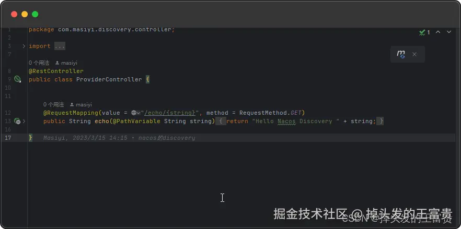Click the Spring bean gutter icon on line 9
Viewport: 461px width, 229px height.
[18, 79]
